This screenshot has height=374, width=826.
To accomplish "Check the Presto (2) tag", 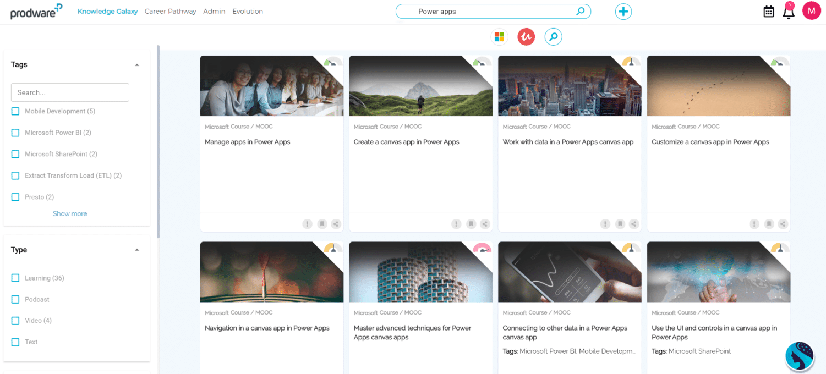I will (15, 197).
